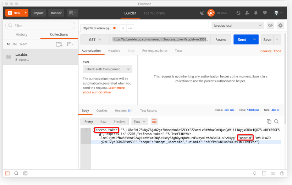Switch response view to Preview

tap(119, 122)
